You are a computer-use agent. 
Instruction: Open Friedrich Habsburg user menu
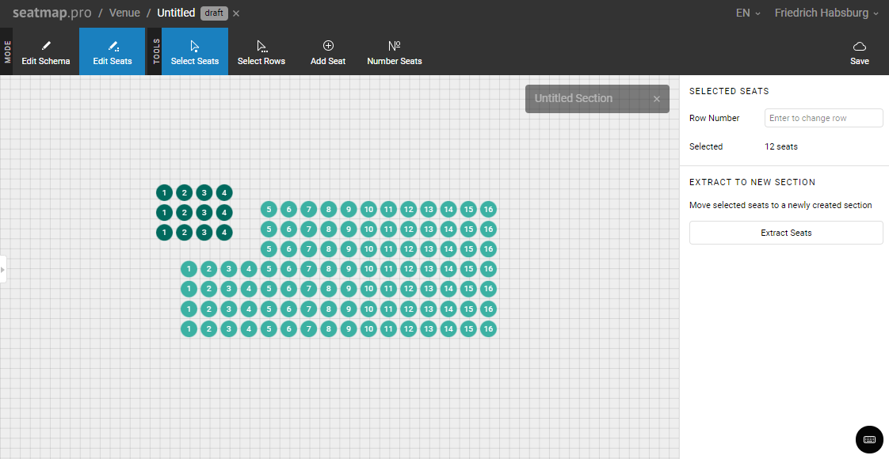pyautogui.click(x=826, y=13)
